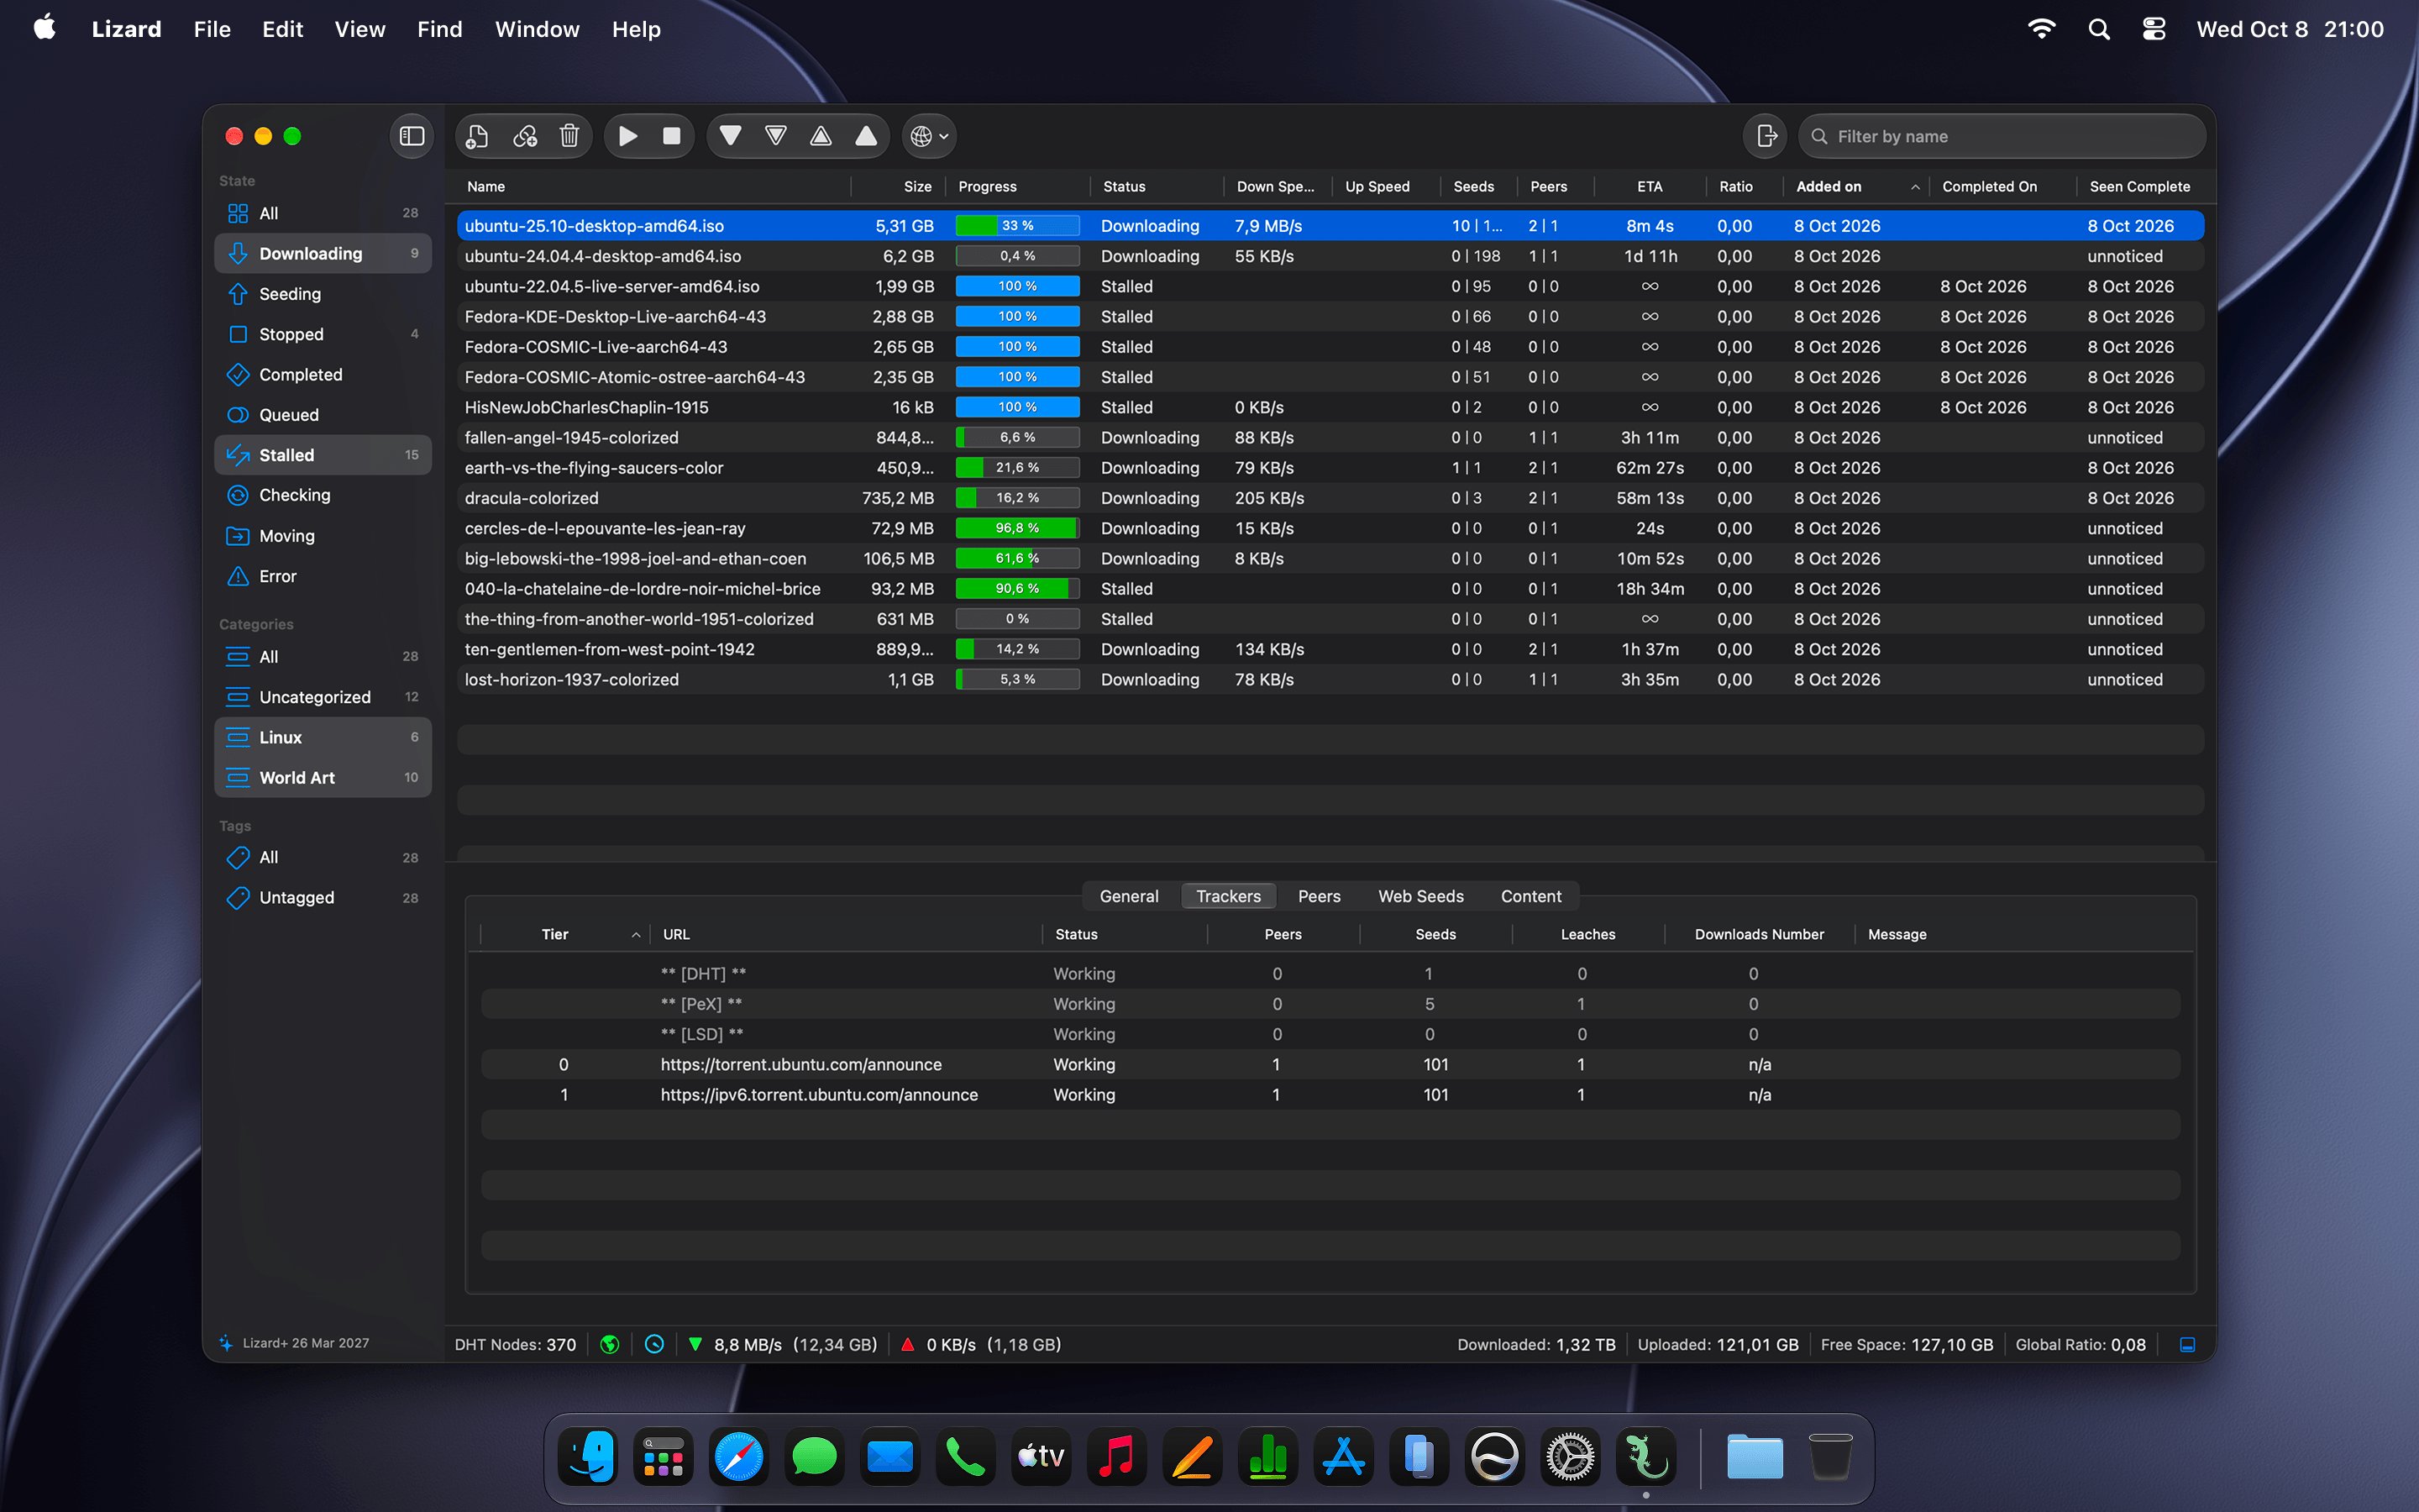Open the View menu in the menu bar
The width and height of the screenshot is (2419, 1512).
(x=359, y=29)
